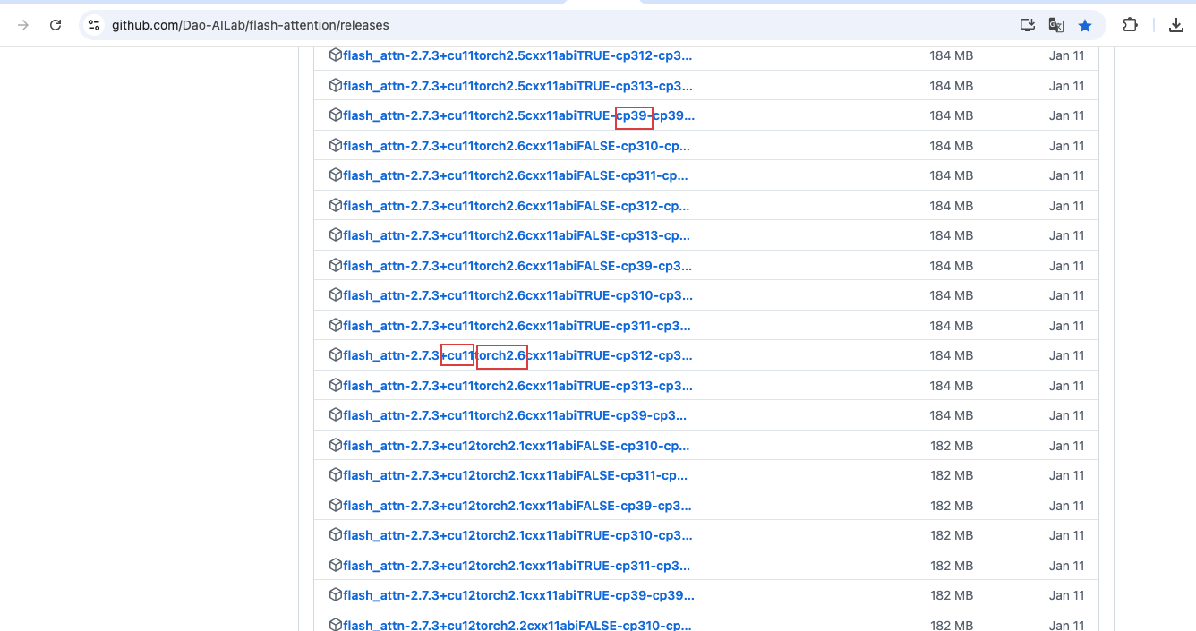
Task: Download cu11torch2.6cxx11abiFALSE-cp39 wheel link
Action: coord(517,266)
